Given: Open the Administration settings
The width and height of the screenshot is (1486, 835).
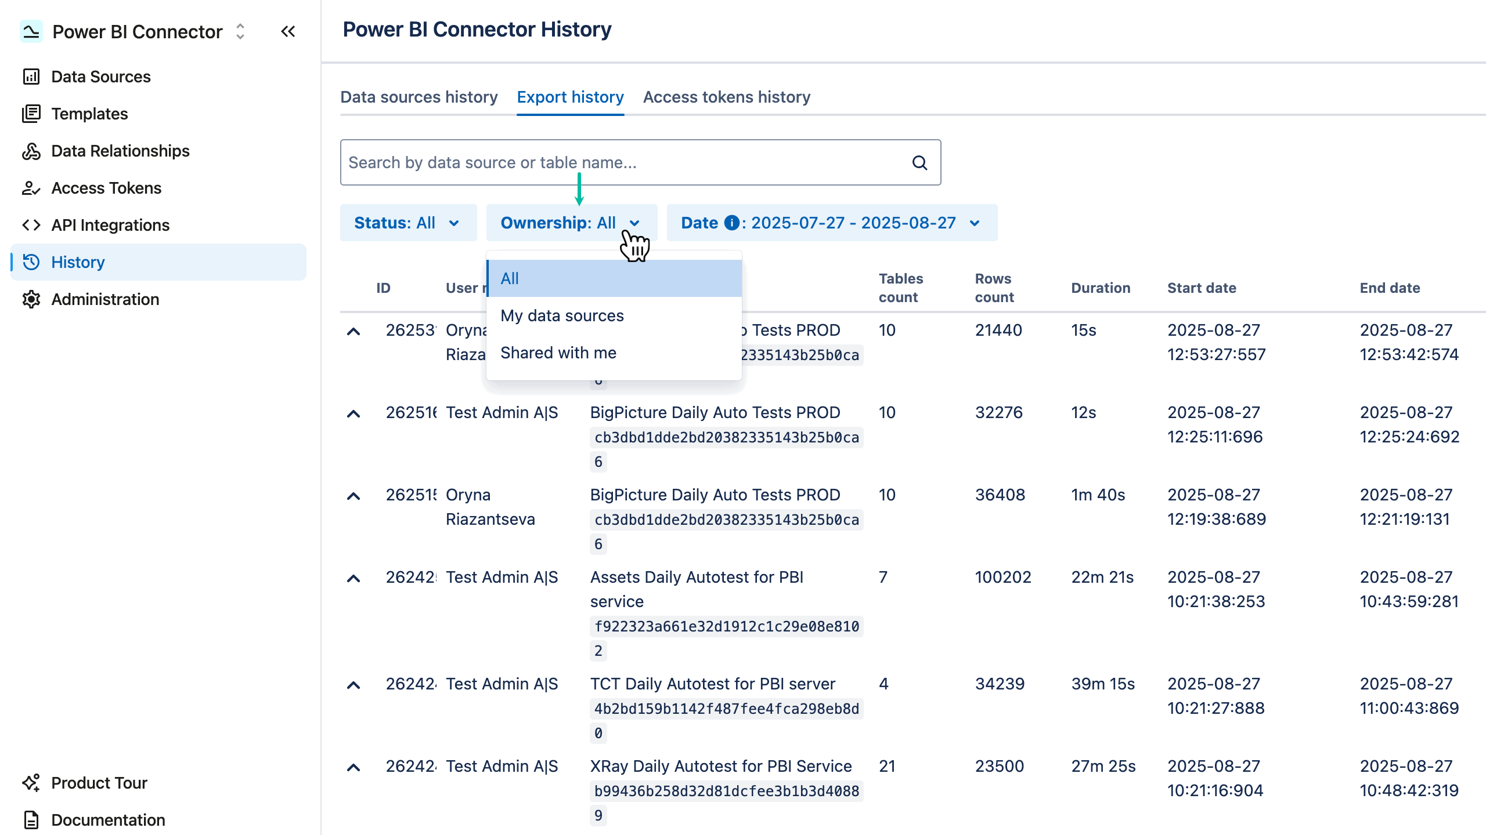Looking at the screenshot, I should (105, 299).
